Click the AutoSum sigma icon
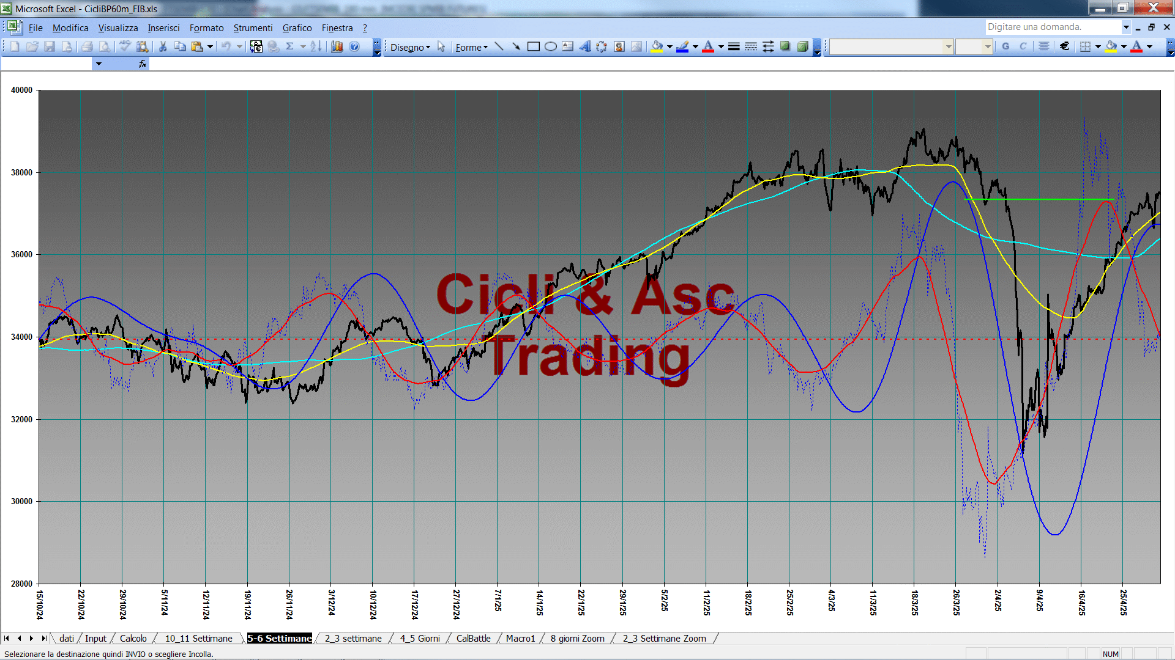The image size is (1175, 660). click(290, 46)
